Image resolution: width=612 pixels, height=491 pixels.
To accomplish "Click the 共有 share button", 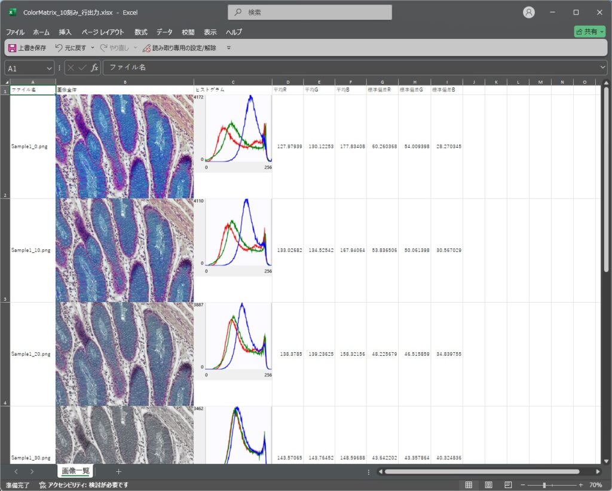I will 589,32.
